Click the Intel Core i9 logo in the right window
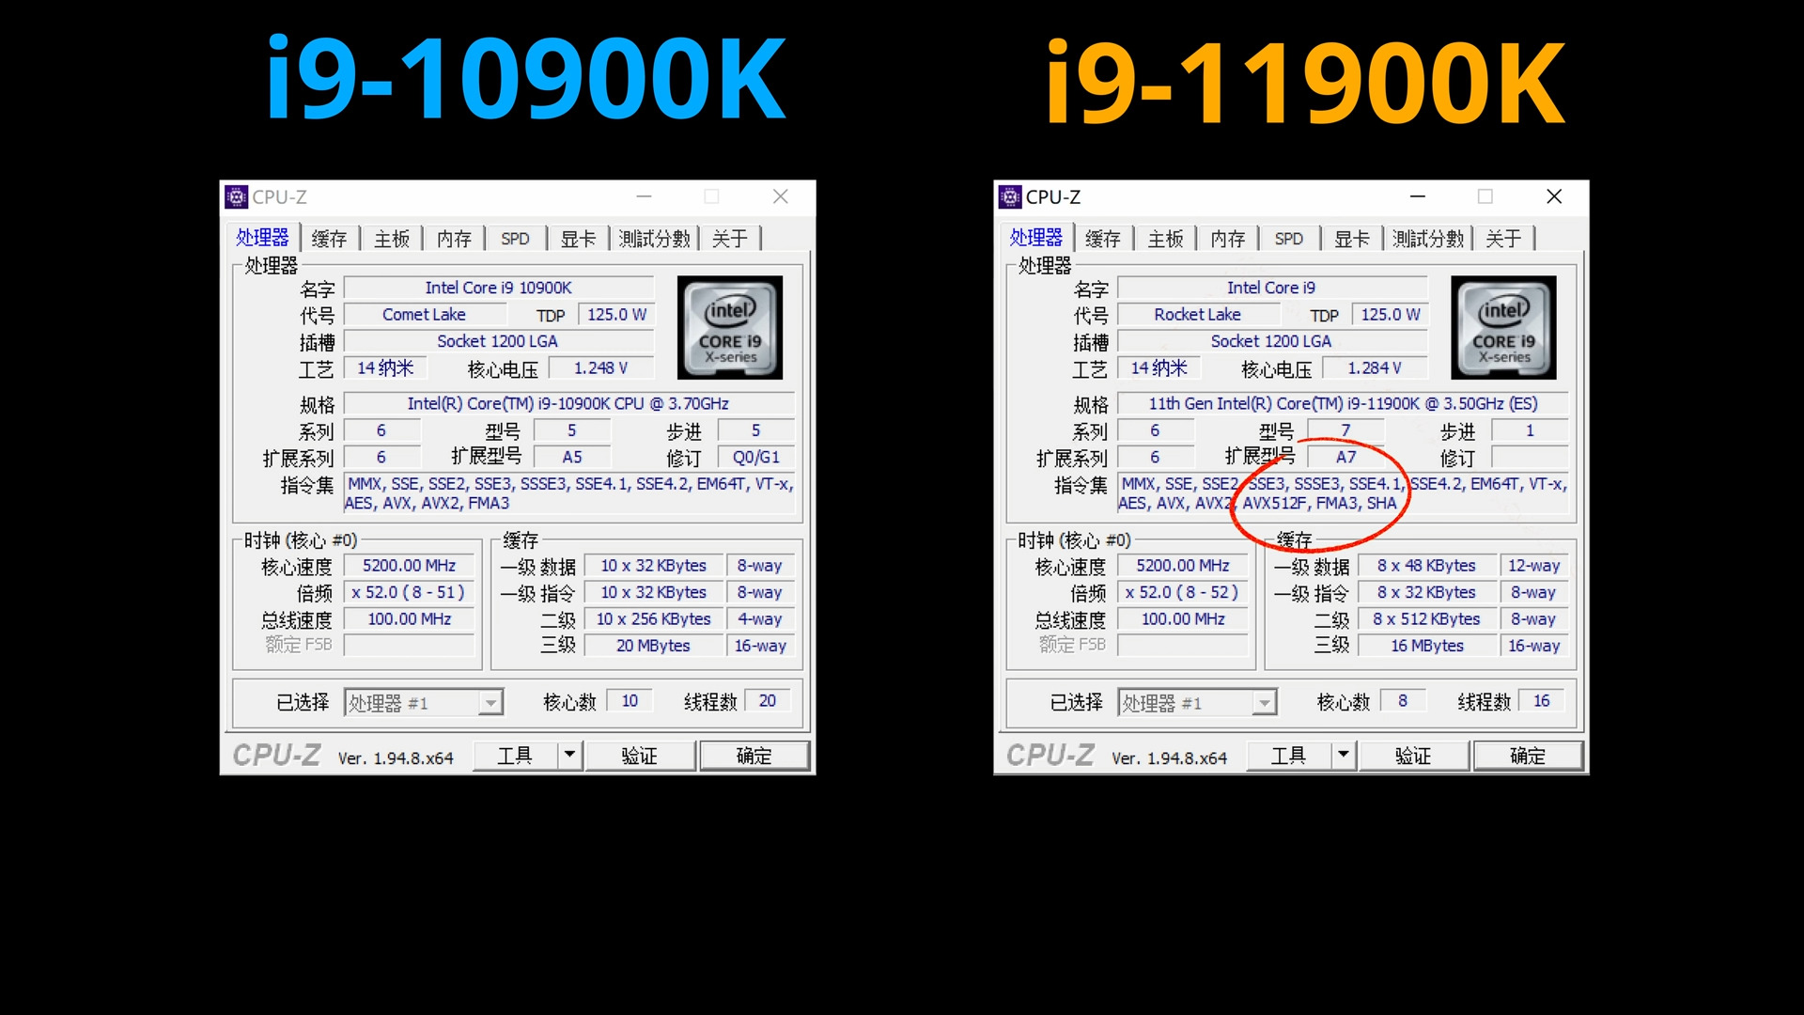This screenshot has height=1015, width=1804. click(x=1503, y=327)
